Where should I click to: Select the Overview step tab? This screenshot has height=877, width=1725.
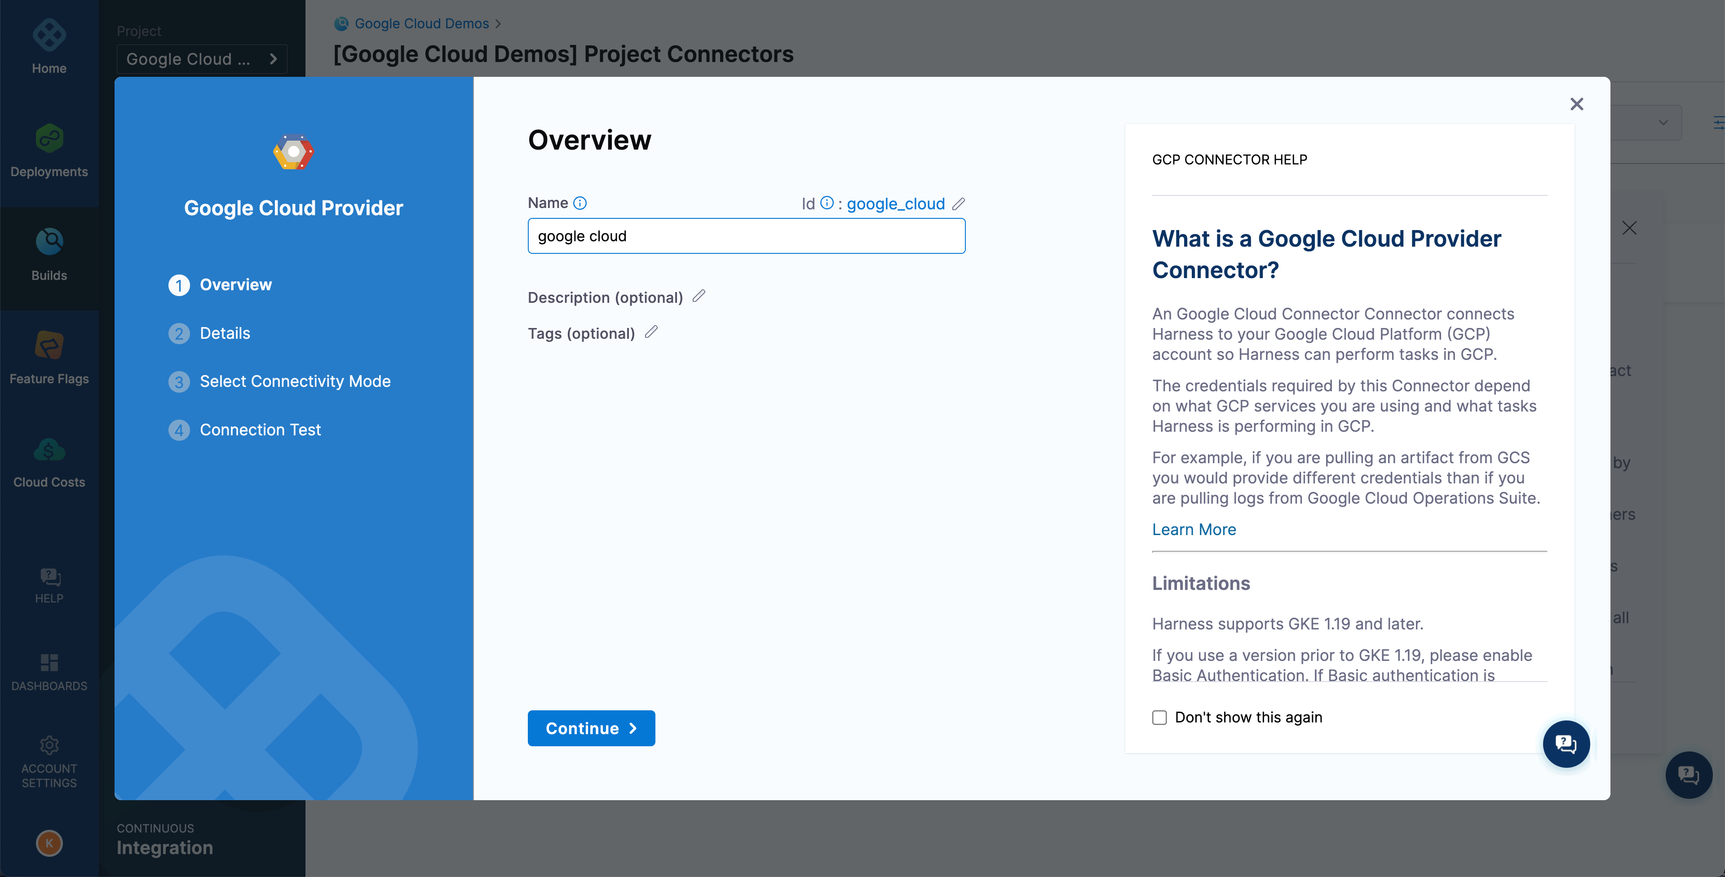click(x=235, y=284)
